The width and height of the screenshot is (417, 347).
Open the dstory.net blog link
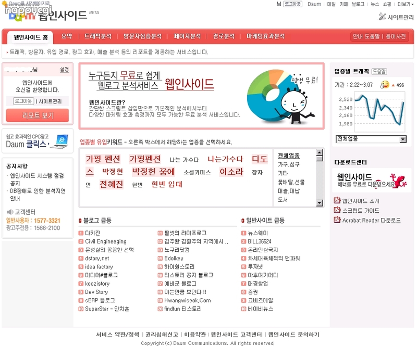97,258
